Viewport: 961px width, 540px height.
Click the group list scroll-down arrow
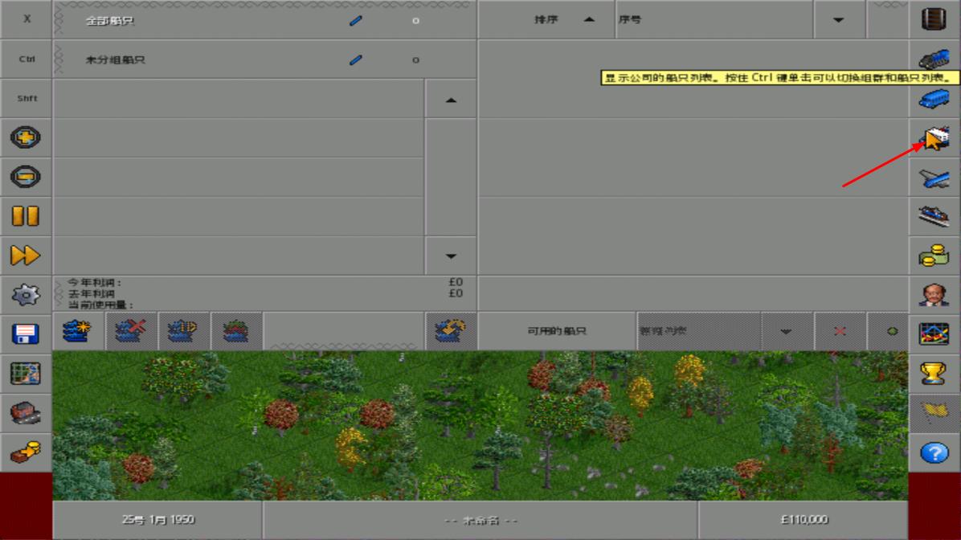tap(450, 256)
